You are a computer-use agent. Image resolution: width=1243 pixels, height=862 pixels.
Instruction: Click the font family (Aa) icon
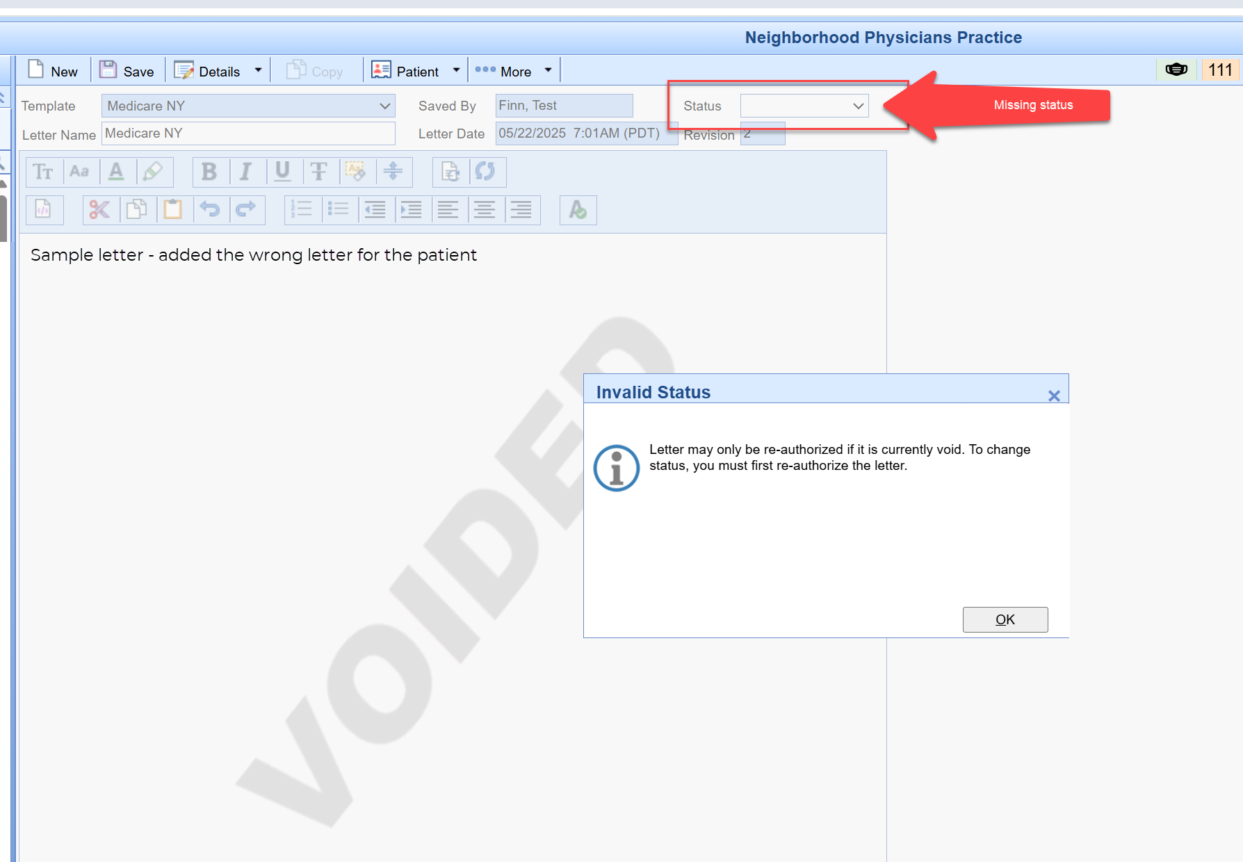pyautogui.click(x=79, y=172)
